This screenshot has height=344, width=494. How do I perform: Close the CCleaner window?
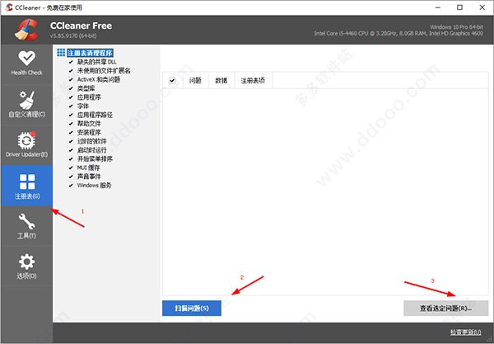[x=482, y=7]
